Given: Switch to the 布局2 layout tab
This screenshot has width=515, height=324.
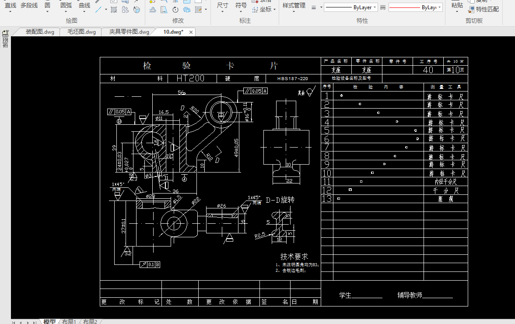Looking at the screenshot, I should [x=90, y=321].
